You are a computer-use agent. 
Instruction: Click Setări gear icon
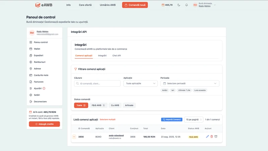pos(31,95)
